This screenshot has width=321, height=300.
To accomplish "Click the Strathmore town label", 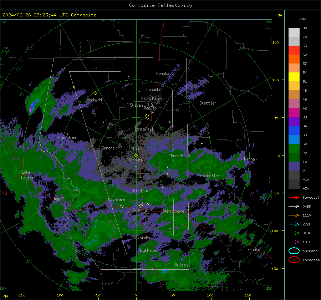I will pos(173,211).
